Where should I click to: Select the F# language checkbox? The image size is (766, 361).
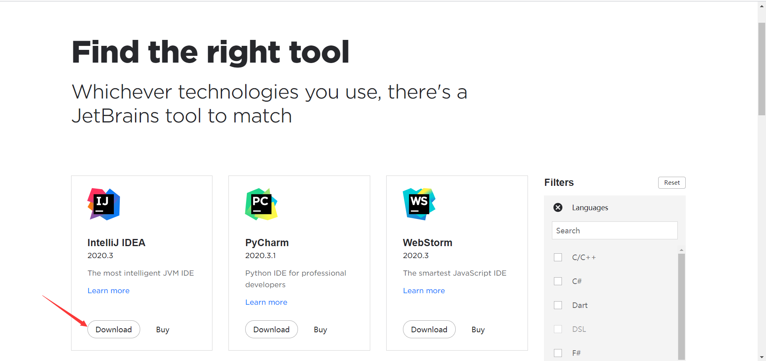pos(558,353)
